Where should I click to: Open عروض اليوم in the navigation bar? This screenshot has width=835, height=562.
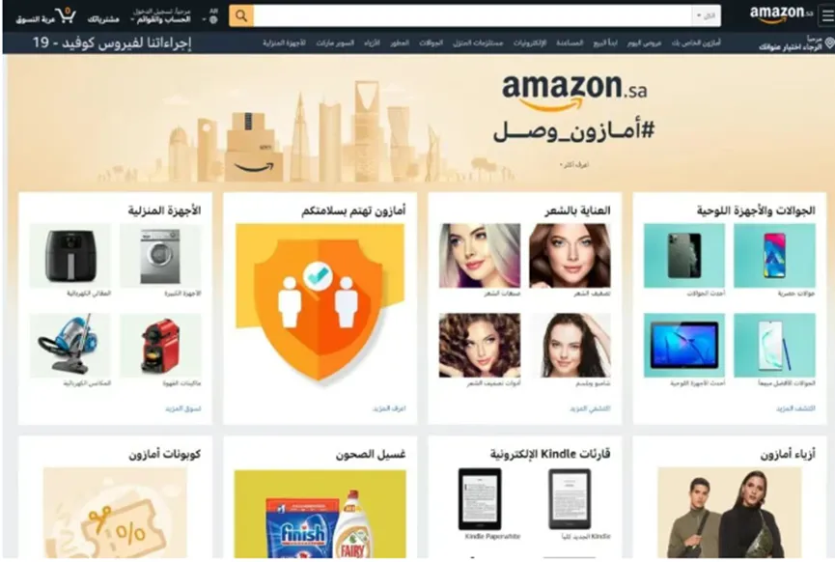point(645,43)
